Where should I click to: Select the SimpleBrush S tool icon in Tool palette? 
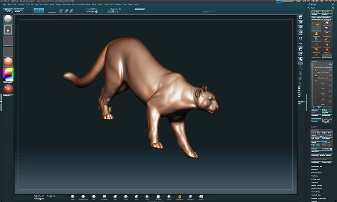(x=316, y=34)
